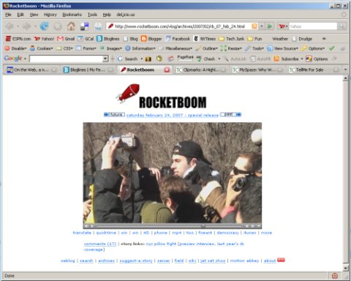Open the archives footer link
Screen dimensions: 351x281
click(x=106, y=261)
